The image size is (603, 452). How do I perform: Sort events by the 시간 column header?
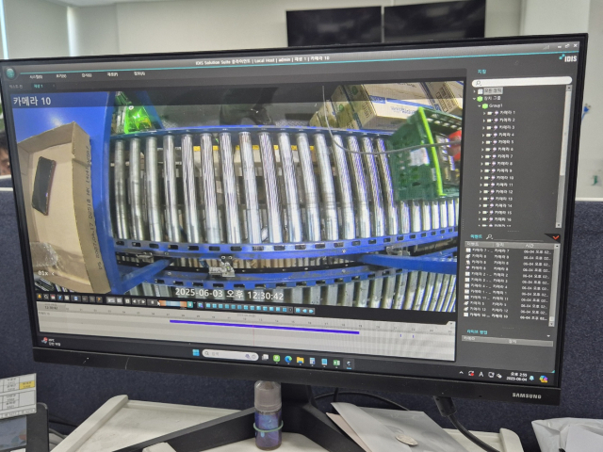(530, 245)
